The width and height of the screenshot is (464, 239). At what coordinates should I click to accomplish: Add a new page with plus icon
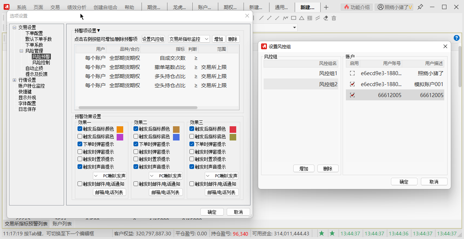point(326,7)
